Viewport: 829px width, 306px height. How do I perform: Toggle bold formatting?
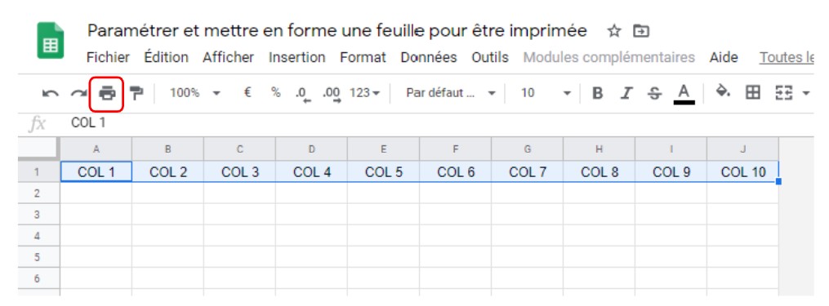[597, 94]
